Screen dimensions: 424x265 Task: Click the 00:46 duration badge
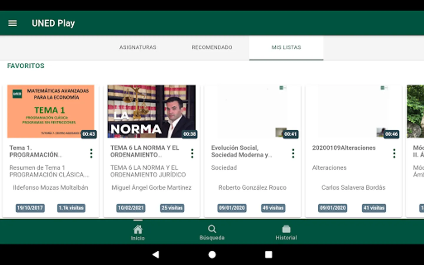click(x=392, y=134)
